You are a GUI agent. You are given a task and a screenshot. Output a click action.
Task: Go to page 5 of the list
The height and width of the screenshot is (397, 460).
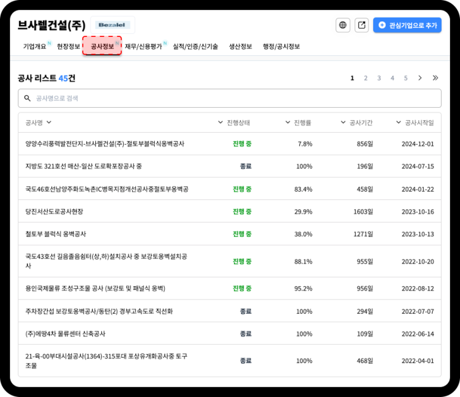click(406, 78)
